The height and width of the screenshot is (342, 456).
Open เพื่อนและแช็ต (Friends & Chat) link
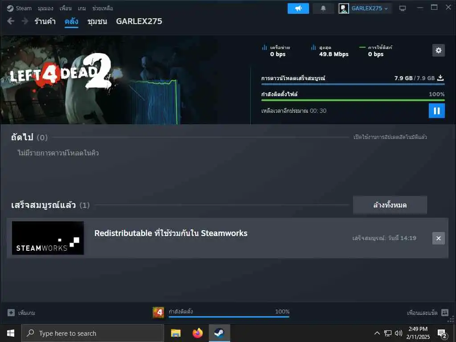[422, 313]
